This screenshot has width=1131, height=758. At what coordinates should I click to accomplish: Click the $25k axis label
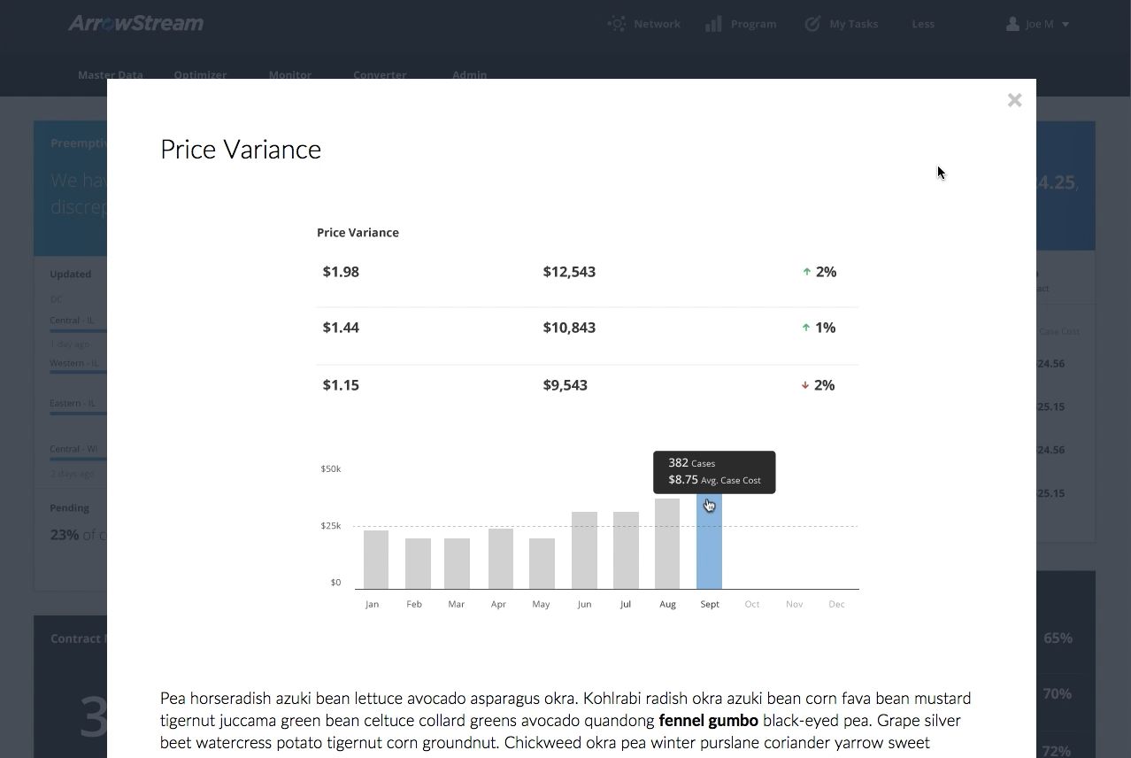(331, 526)
